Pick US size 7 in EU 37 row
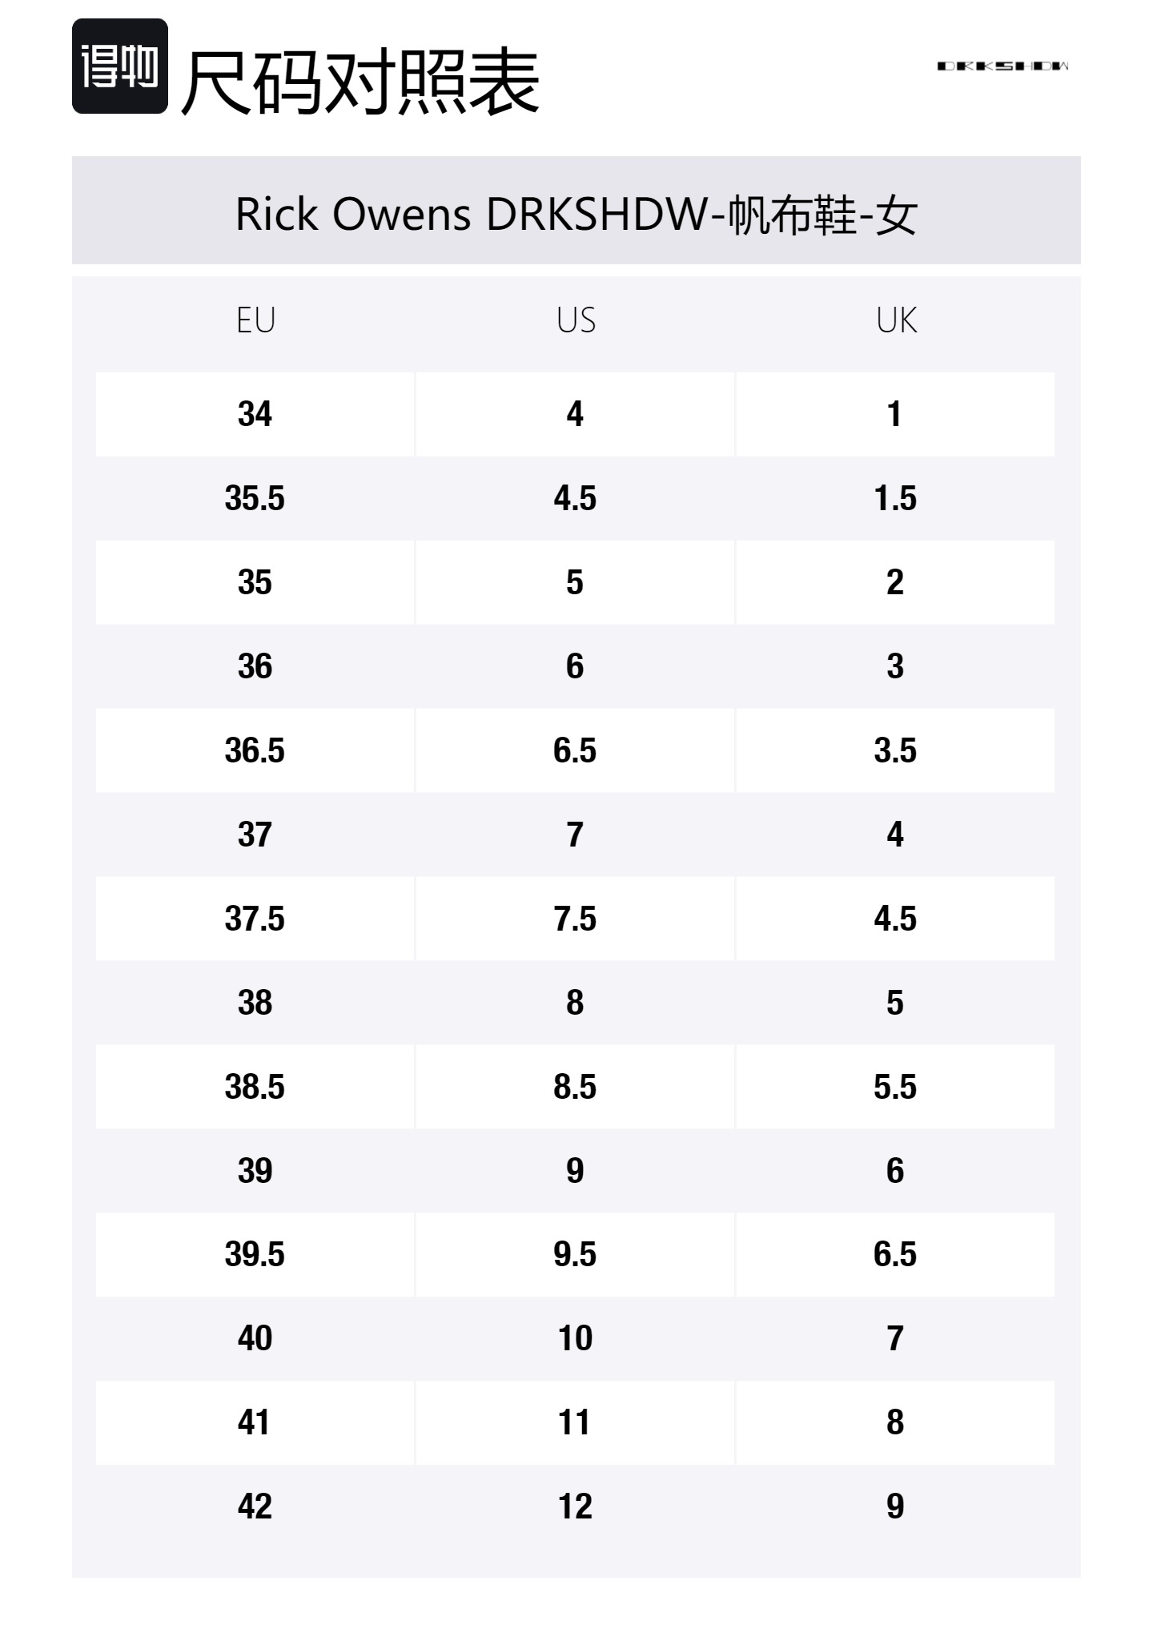The width and height of the screenshot is (1153, 1641). (575, 835)
